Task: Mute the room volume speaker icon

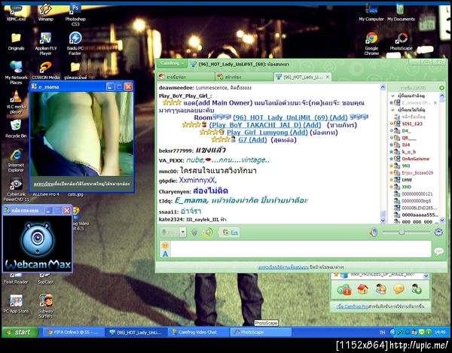Action: (374, 232)
